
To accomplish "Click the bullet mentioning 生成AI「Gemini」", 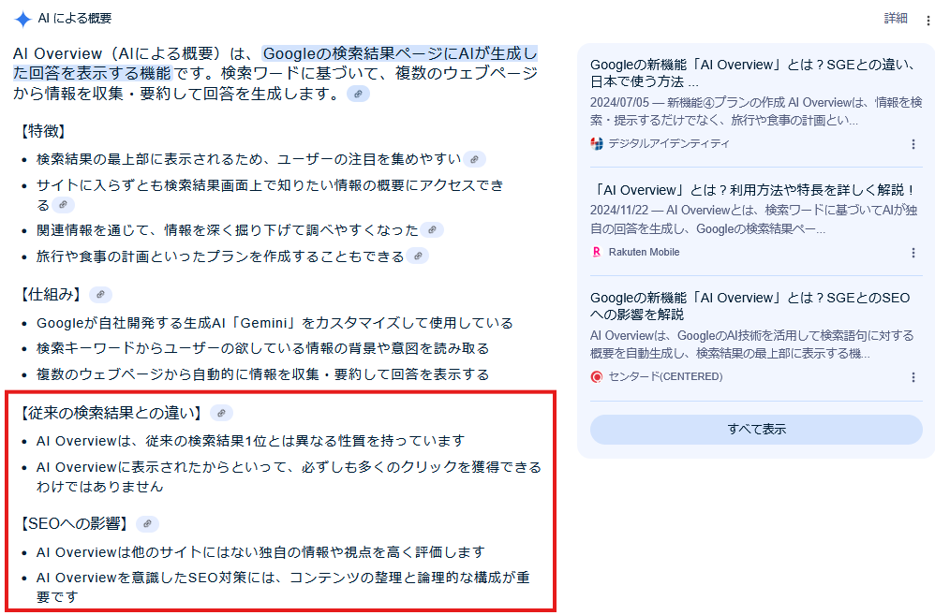I will pyautogui.click(x=275, y=323).
